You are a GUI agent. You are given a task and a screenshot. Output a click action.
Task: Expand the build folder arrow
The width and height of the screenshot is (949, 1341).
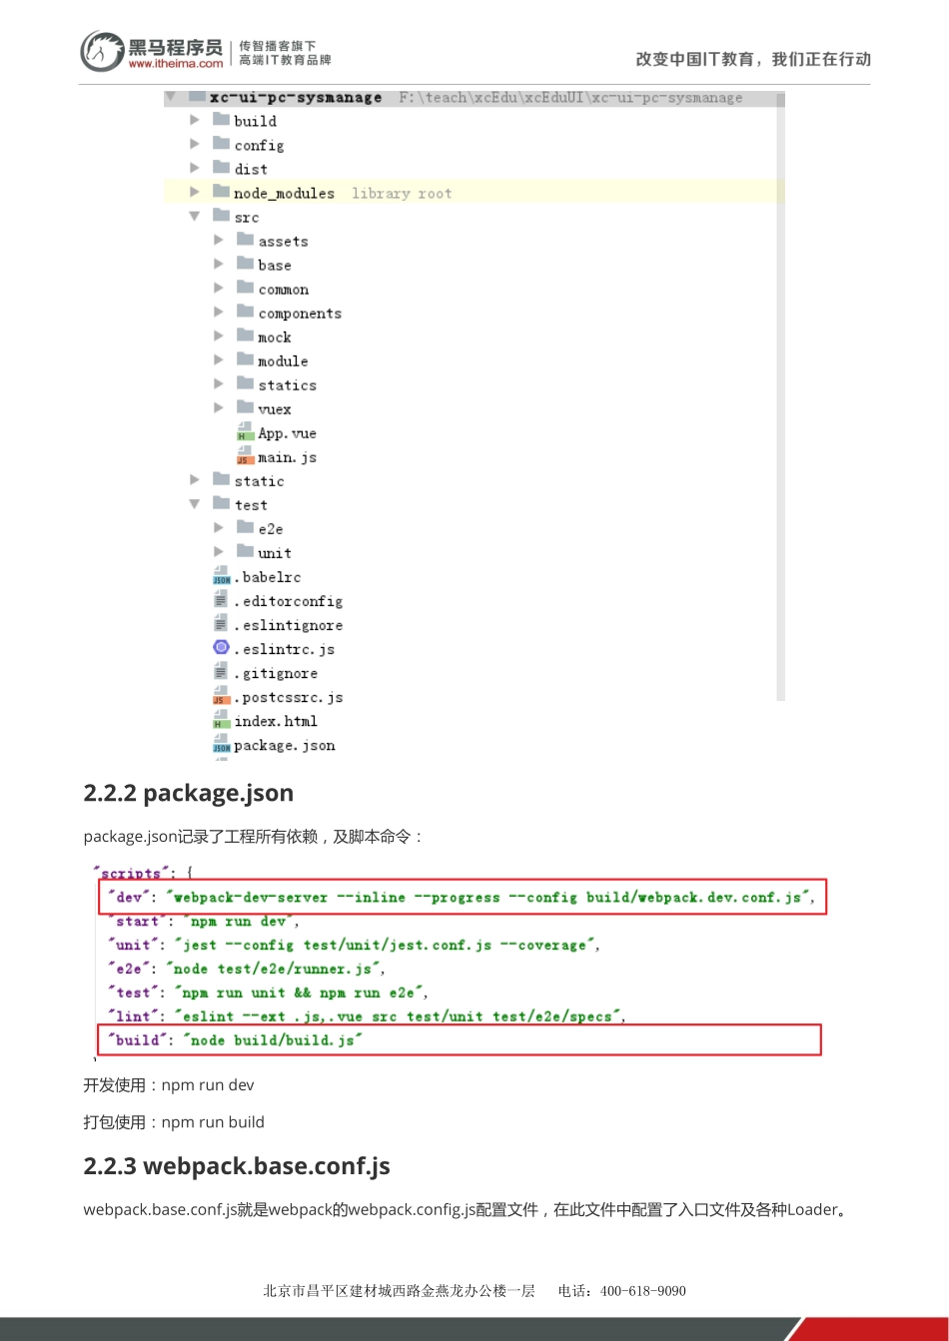195,120
